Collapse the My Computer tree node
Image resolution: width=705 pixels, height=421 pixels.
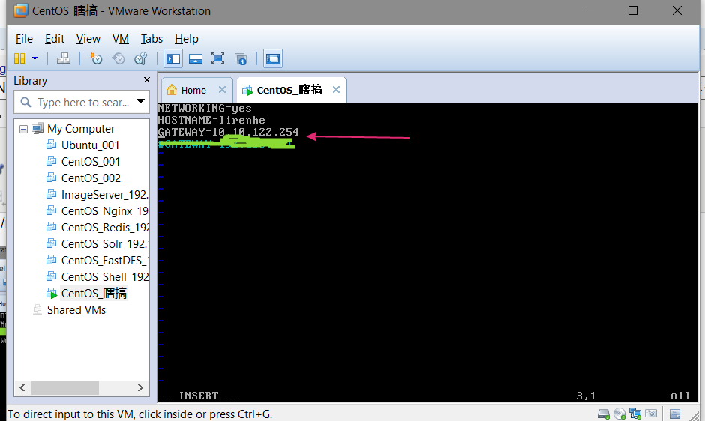(23, 130)
